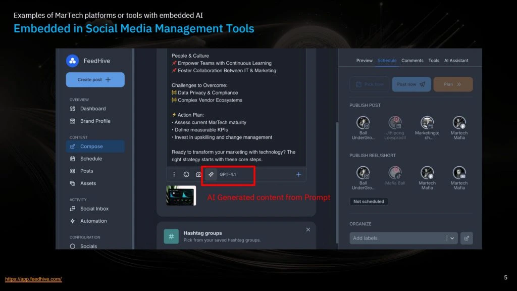Viewport: 517px width, 291px height.
Task: Click the edit labels icon beside Add labels
Action: 467,238
